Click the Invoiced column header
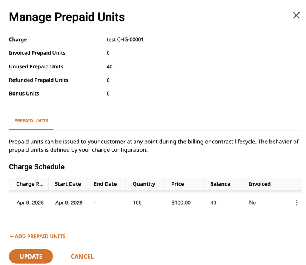 pos(260,184)
